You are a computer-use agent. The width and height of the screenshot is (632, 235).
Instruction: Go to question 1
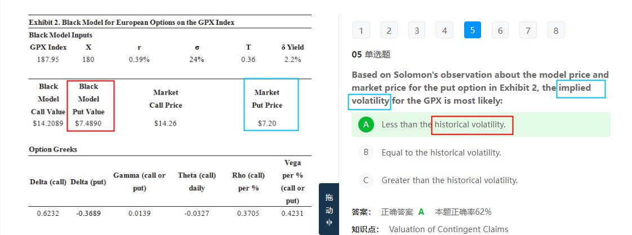[361, 30]
